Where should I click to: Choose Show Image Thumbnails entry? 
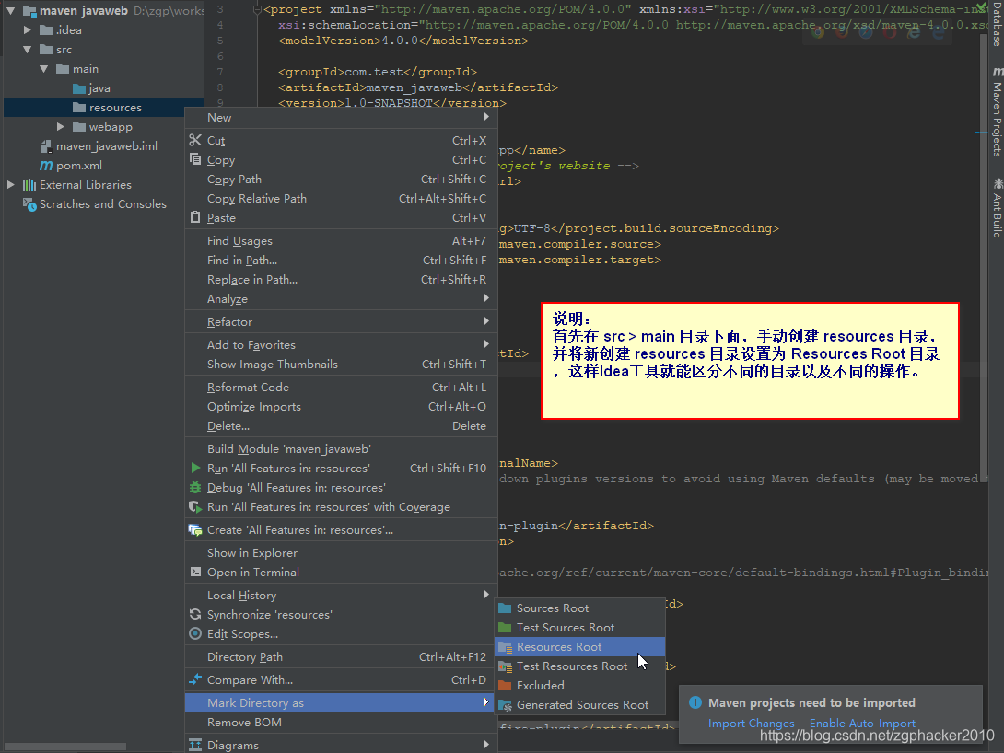click(342, 364)
